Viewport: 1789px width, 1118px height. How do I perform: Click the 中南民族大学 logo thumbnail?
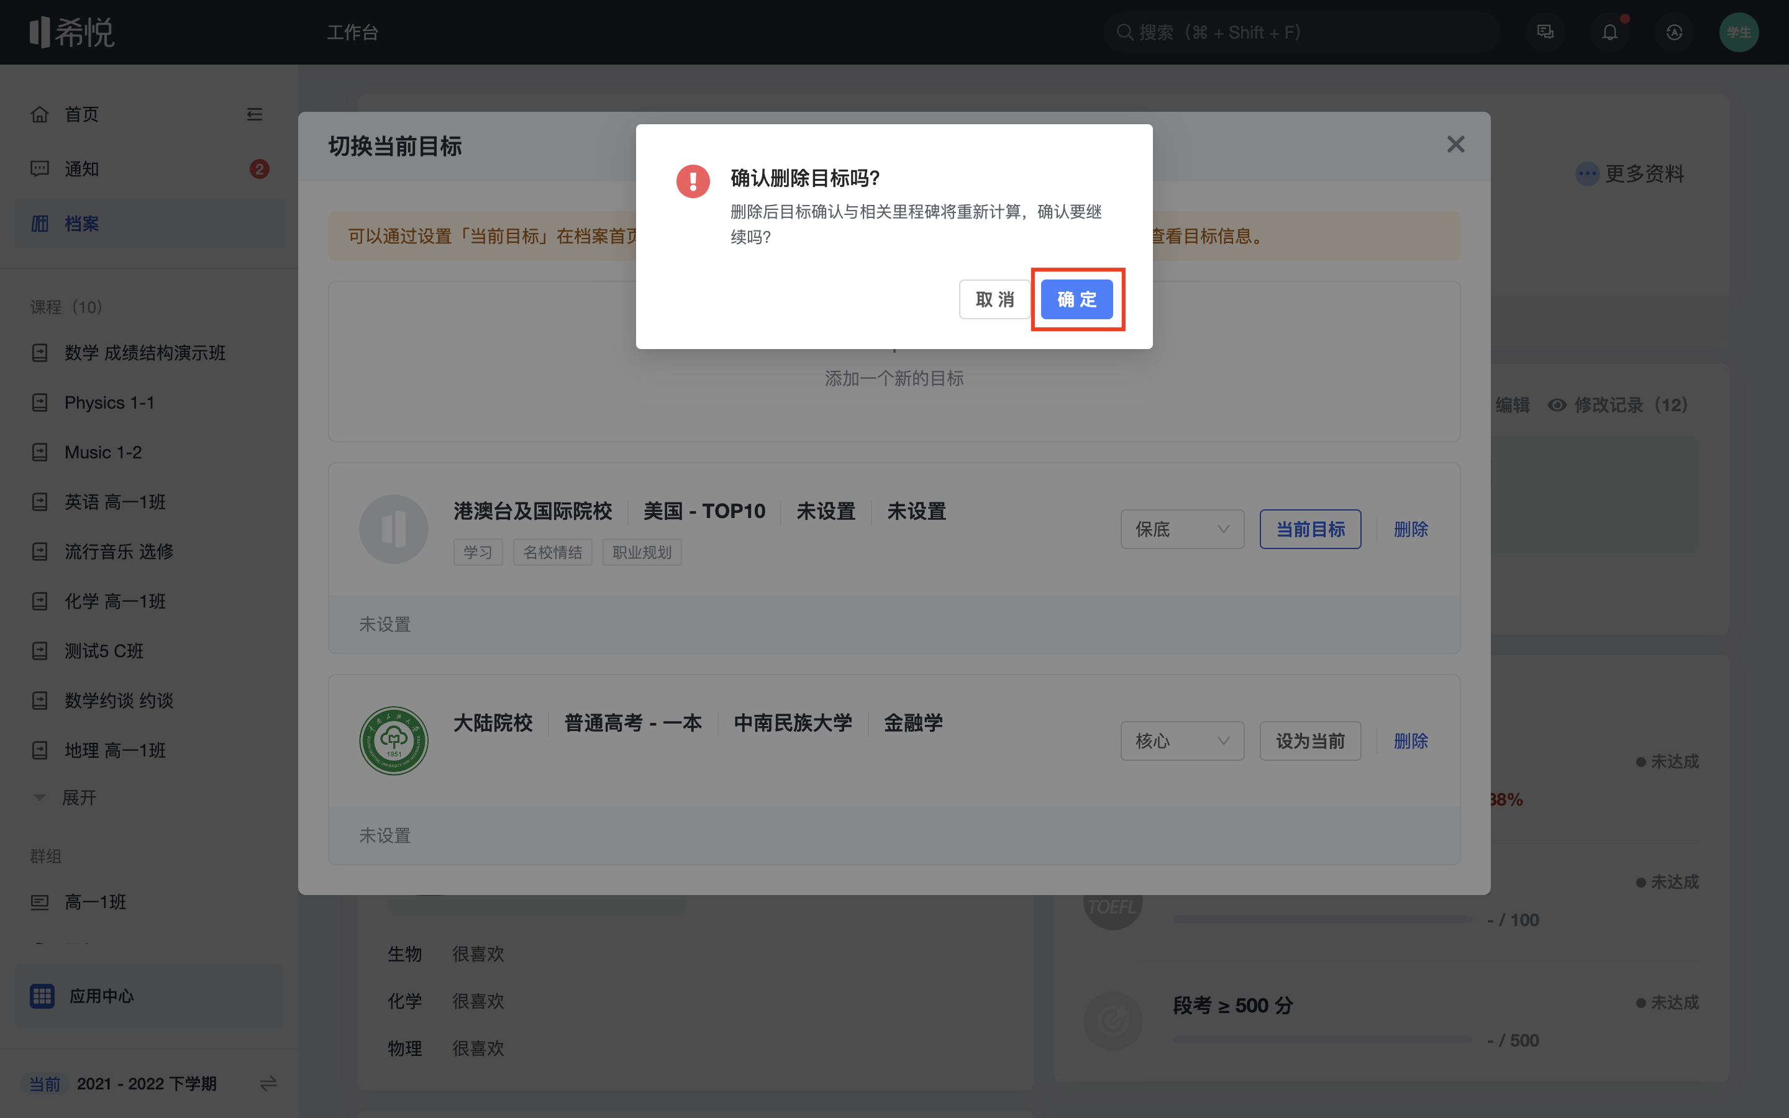394,740
